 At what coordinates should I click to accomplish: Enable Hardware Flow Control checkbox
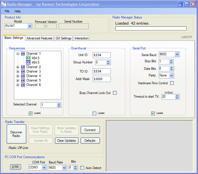pyautogui.click(x=172, y=83)
